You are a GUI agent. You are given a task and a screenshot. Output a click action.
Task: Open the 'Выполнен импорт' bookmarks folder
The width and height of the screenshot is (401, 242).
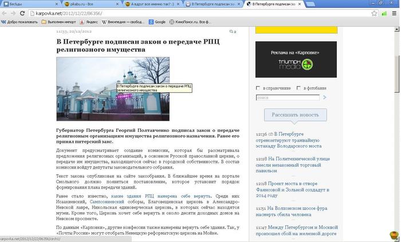pyautogui.click(x=59, y=22)
